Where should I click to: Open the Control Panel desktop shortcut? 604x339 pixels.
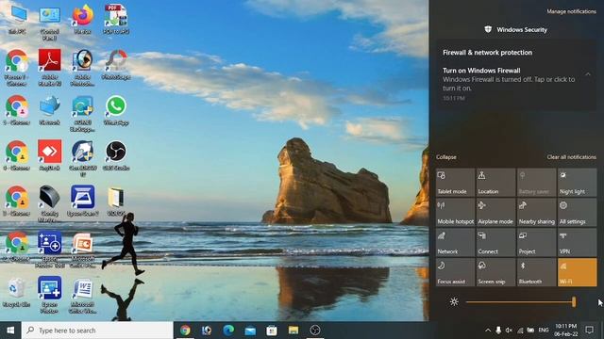[50, 23]
